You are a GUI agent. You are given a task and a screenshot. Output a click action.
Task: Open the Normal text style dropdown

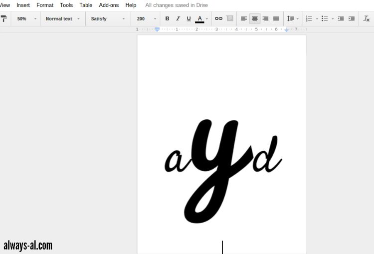point(62,18)
